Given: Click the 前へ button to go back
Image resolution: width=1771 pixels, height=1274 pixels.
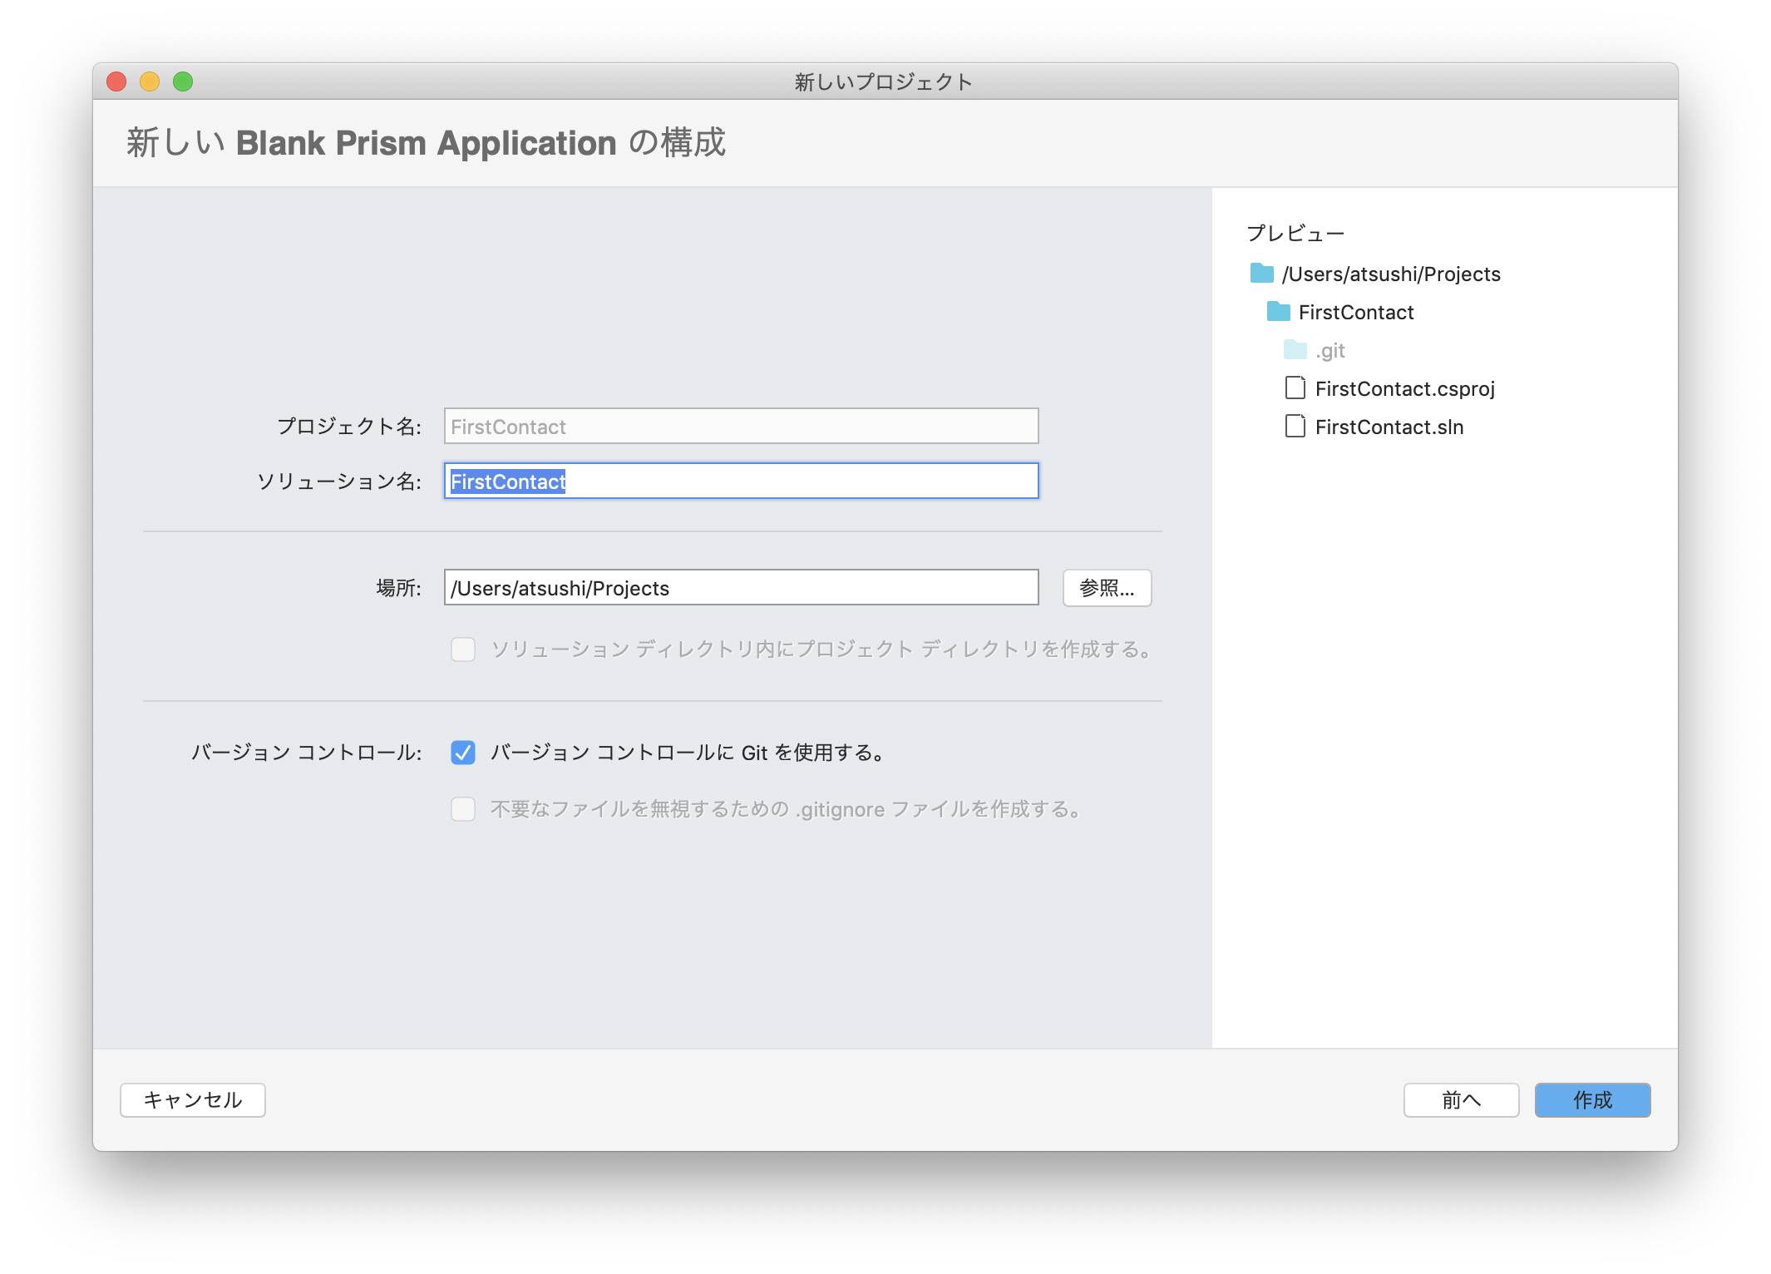Looking at the screenshot, I should [x=1461, y=1099].
